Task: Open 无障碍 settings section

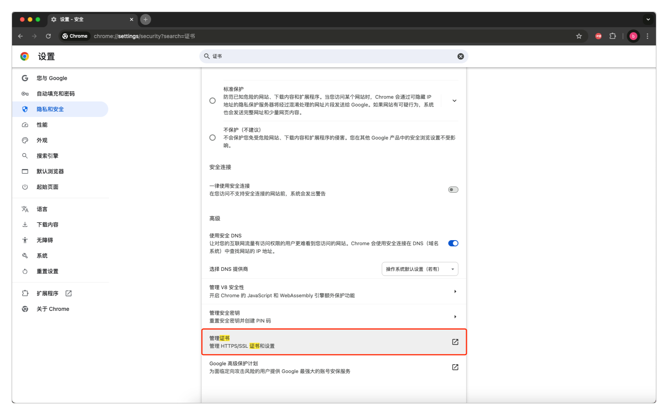Action: click(60, 240)
